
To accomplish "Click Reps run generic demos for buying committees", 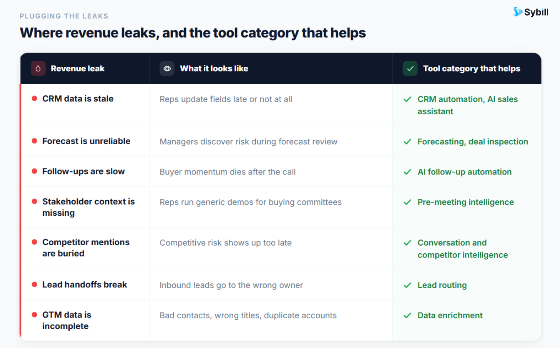I will (x=251, y=202).
